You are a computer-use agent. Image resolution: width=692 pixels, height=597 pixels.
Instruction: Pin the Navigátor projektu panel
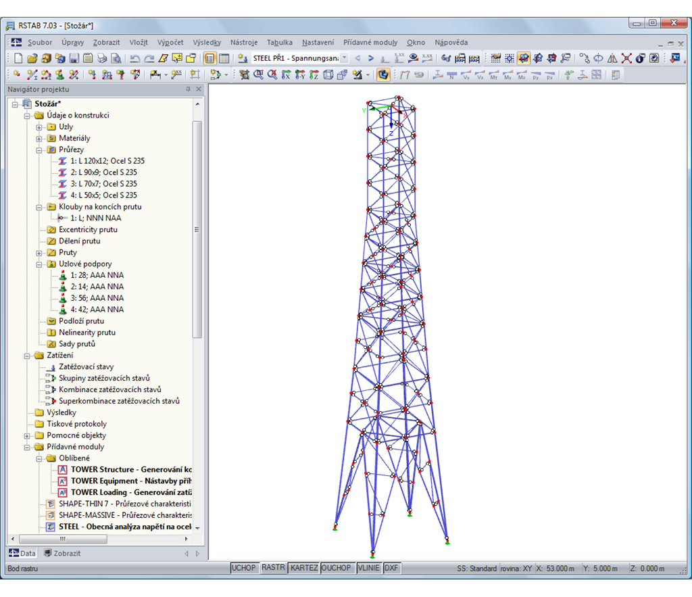[188, 89]
